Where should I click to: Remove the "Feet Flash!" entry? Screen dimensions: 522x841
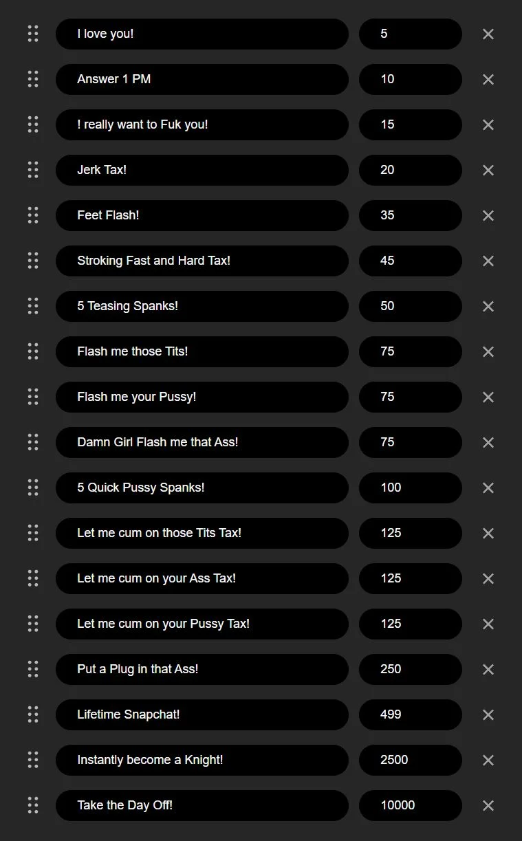(x=488, y=215)
